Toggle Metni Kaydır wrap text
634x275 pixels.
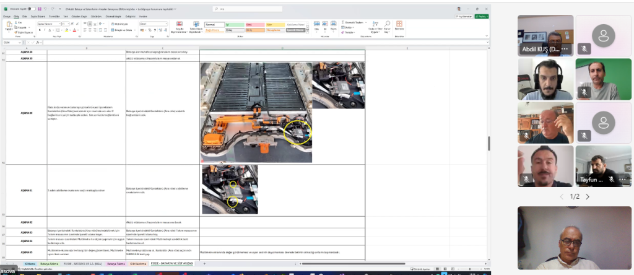pos(119,23)
